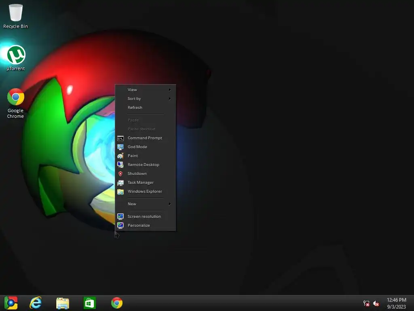Expand the New submenu arrow
This screenshot has height=311, width=414.
click(170, 204)
